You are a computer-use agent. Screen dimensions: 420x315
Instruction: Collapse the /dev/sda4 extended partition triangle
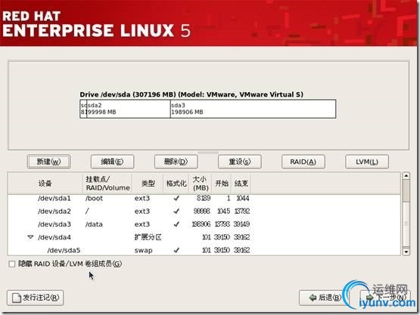[x=30, y=237]
